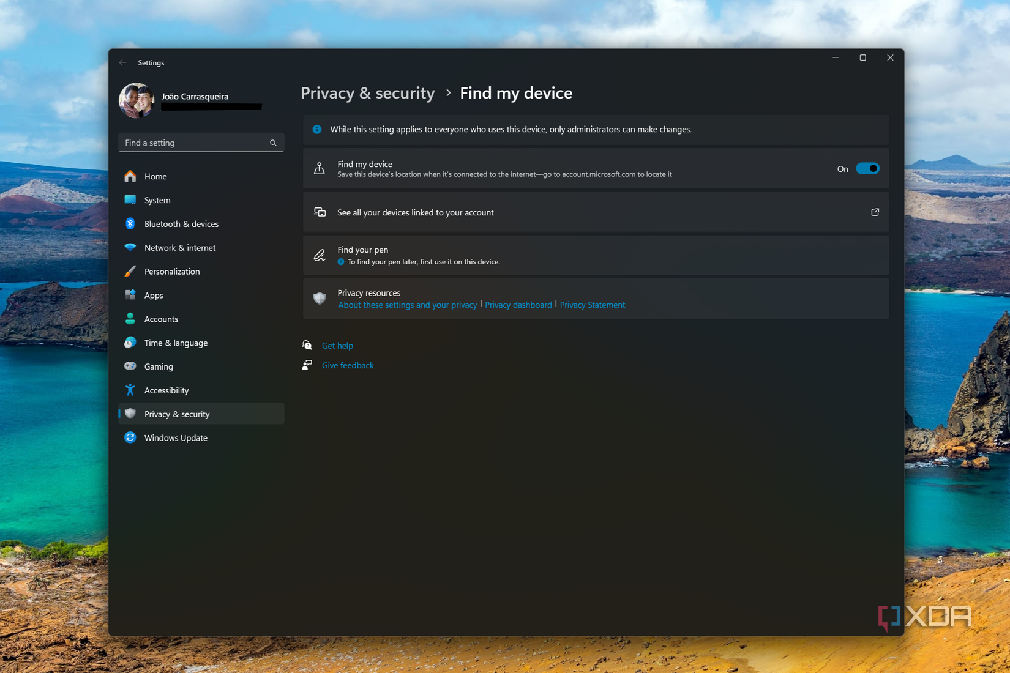Focus the Find a setting search box
Viewport: 1010px width, 673px height.
click(x=201, y=143)
